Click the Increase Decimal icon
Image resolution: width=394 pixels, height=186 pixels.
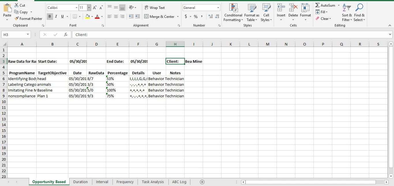coord(211,17)
